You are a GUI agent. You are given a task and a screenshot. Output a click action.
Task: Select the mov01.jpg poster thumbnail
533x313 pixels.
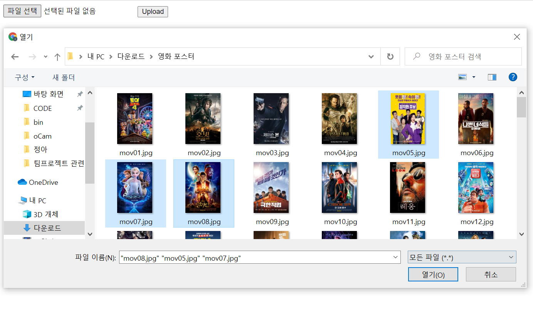point(135,119)
